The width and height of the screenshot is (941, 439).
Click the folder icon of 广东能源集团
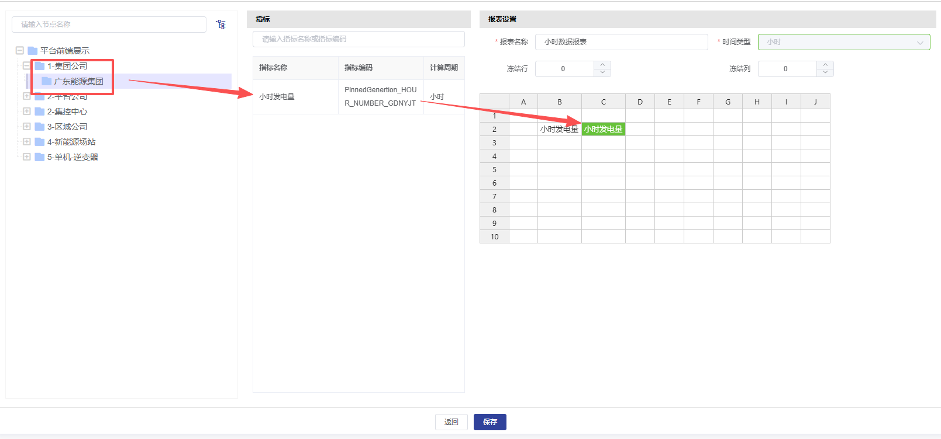tap(47, 81)
